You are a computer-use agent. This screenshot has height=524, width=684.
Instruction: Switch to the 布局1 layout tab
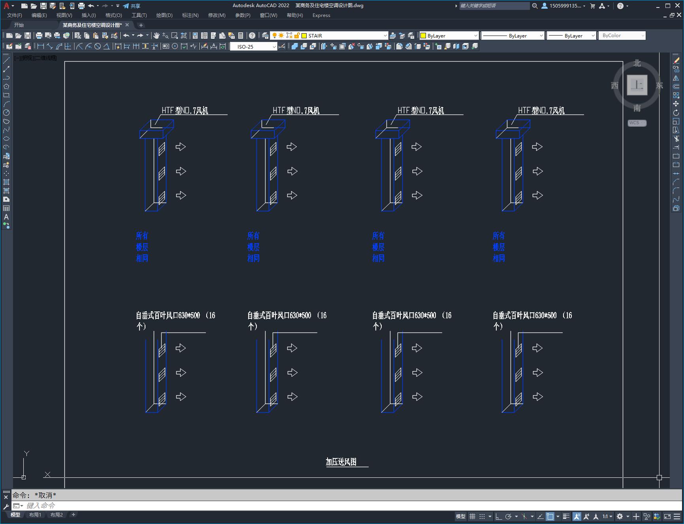pos(35,515)
